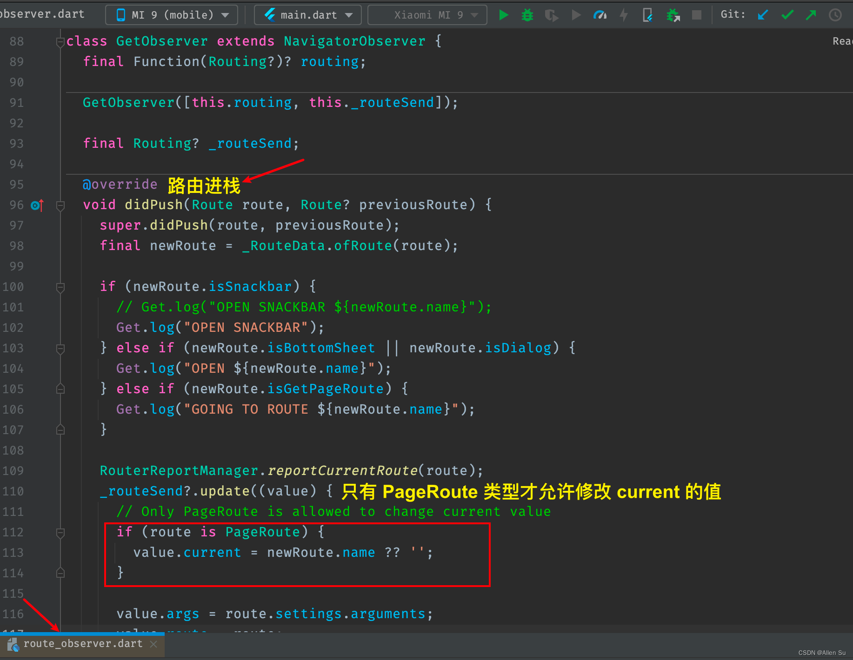Click value.current on line 113
This screenshot has height=660, width=853.
(187, 553)
